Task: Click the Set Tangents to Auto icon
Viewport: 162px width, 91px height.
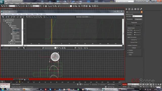Action: click(27, 17)
